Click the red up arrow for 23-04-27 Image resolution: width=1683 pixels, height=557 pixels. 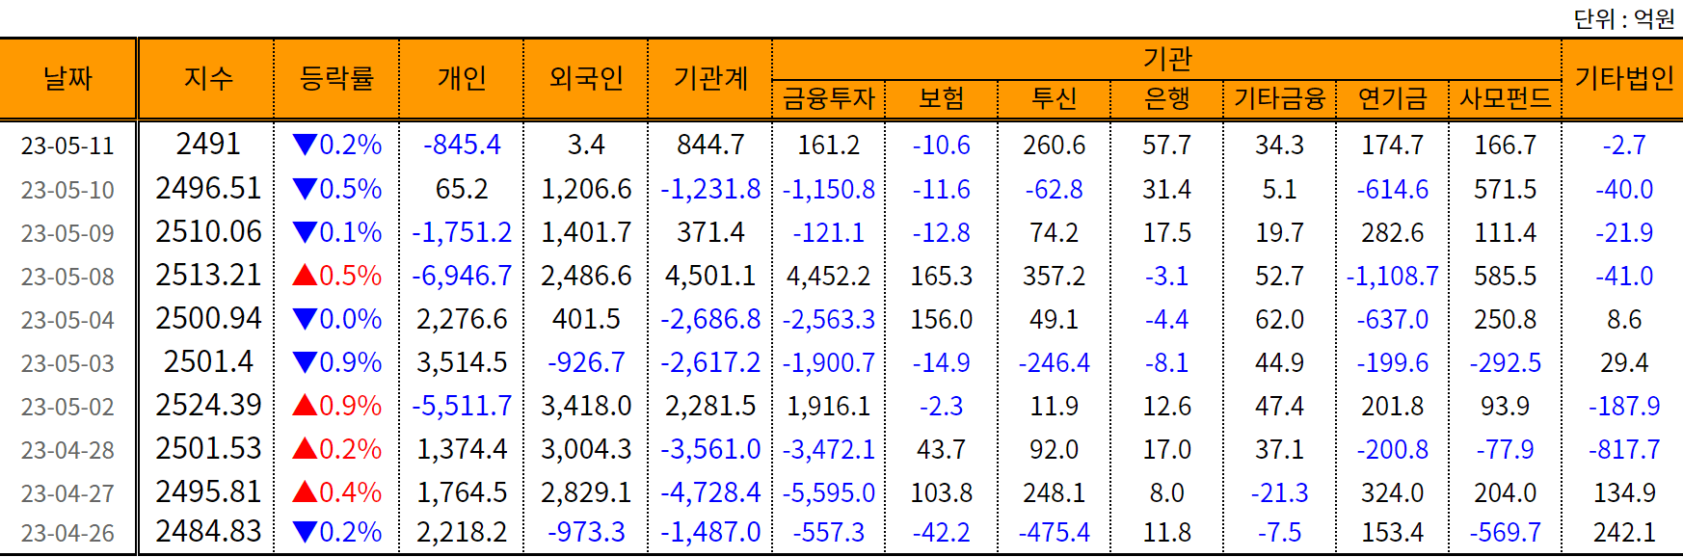point(305,492)
